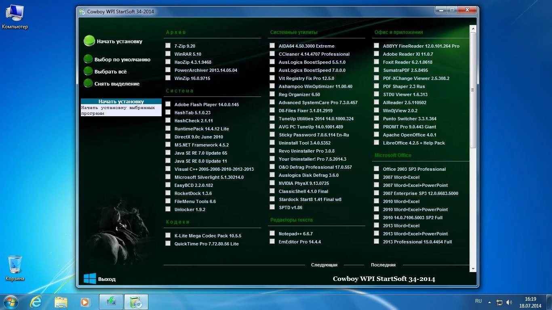Click the Windows logo Выход icon
This screenshot has height=310, width=552.
coord(90,279)
